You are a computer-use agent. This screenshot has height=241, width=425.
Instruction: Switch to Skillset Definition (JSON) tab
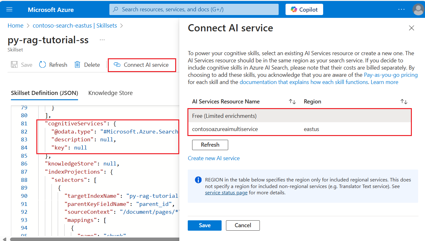click(x=45, y=93)
